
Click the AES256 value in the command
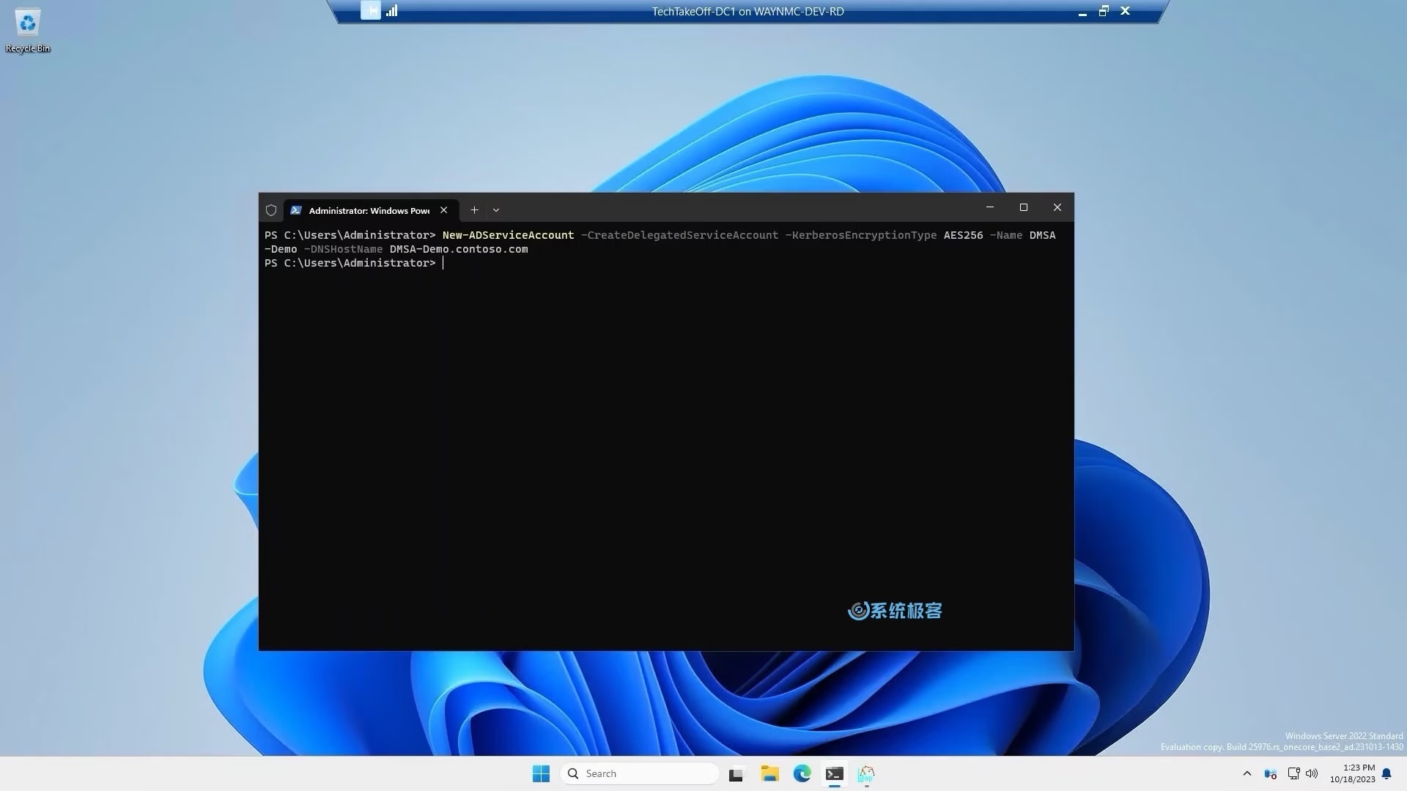[x=963, y=235]
